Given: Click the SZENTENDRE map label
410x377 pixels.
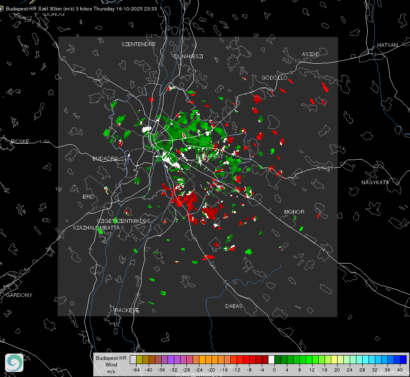Looking at the screenshot, I should click(x=139, y=44).
